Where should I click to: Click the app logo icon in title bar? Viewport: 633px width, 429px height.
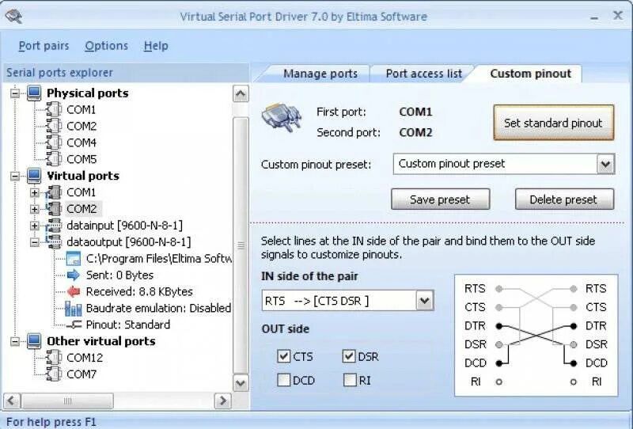pos(14,17)
